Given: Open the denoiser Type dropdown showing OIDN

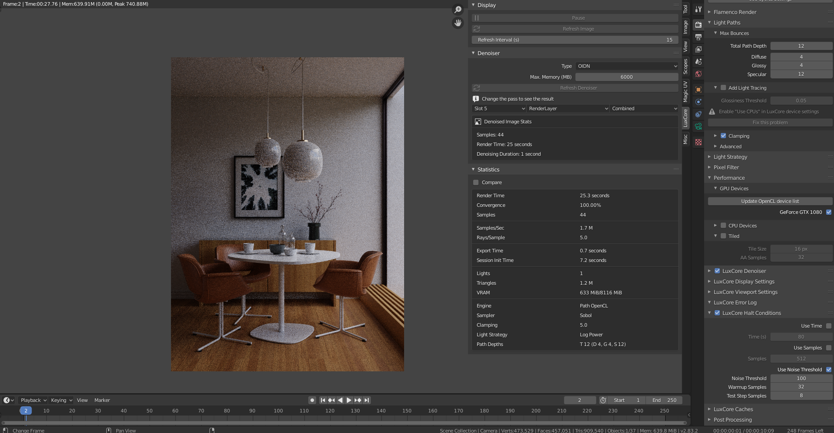Looking at the screenshot, I should 627,66.
